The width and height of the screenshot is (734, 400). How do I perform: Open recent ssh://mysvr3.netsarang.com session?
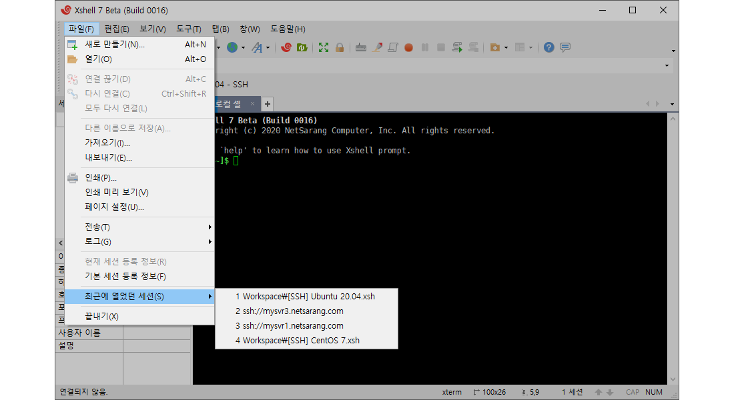point(306,311)
